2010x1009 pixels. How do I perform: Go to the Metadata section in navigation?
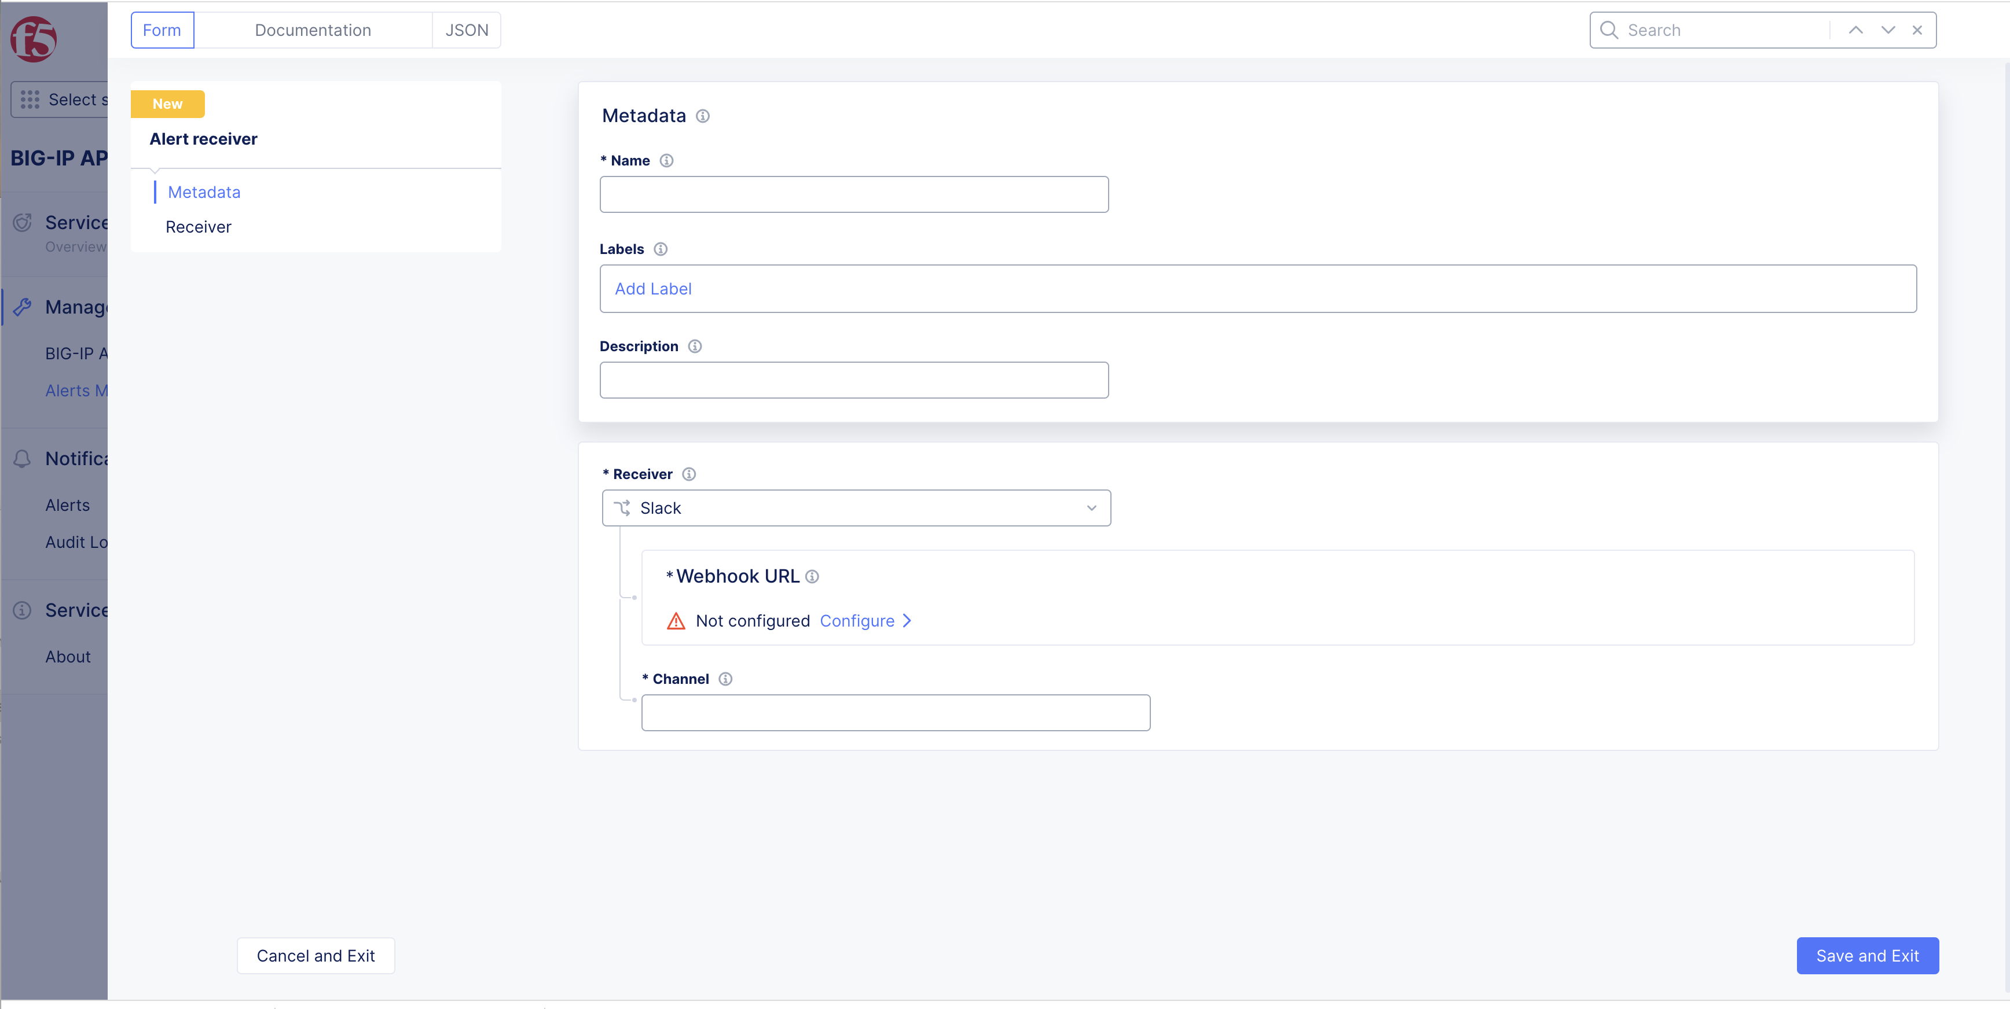[x=204, y=193]
